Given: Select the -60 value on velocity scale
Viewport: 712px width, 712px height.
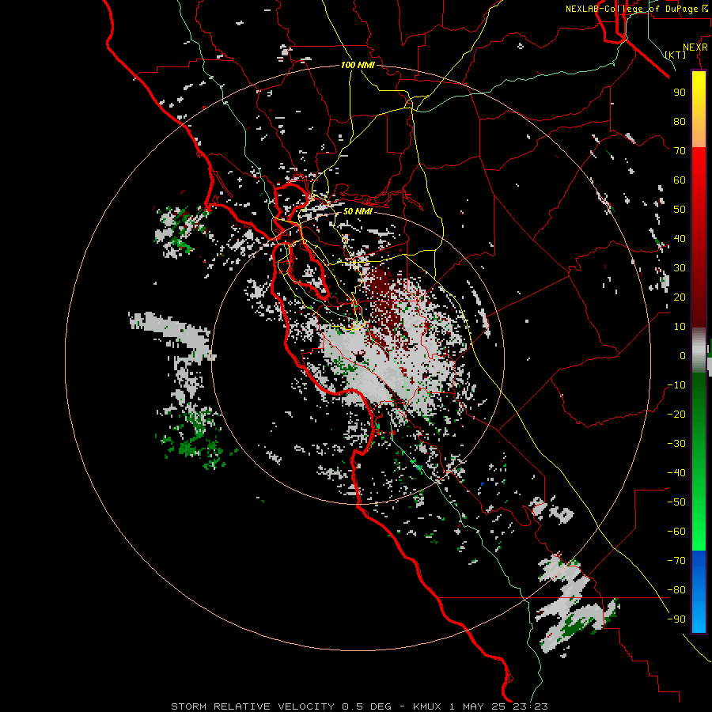Looking at the screenshot, I should [676, 532].
